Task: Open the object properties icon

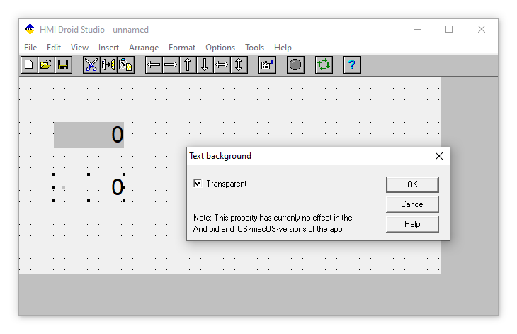Action: click(267, 65)
